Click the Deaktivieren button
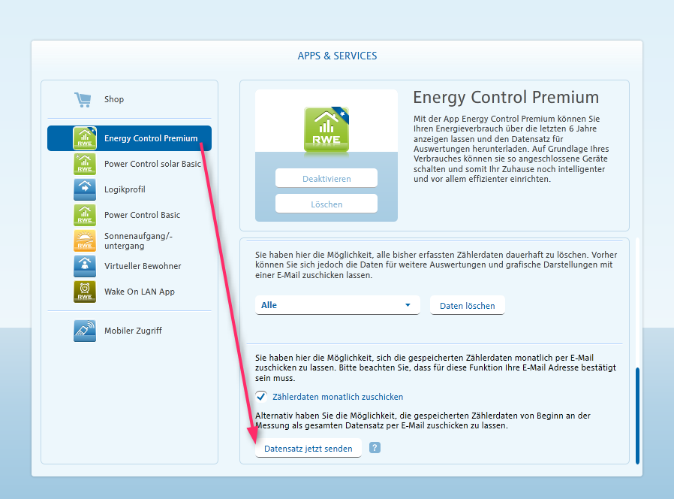 point(326,178)
